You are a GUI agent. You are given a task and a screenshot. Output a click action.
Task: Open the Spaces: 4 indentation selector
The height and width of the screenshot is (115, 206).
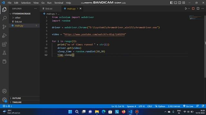click(131, 106)
